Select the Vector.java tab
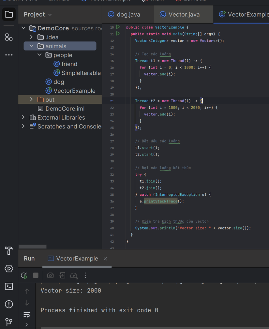 183,14
